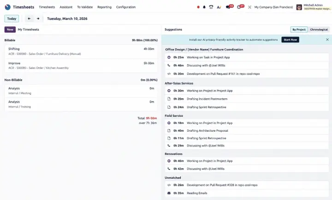Image resolution: width=332 pixels, height=200 pixels.
Task: Click circle icon of 0h 18m Working on Project
Action: [169, 123]
